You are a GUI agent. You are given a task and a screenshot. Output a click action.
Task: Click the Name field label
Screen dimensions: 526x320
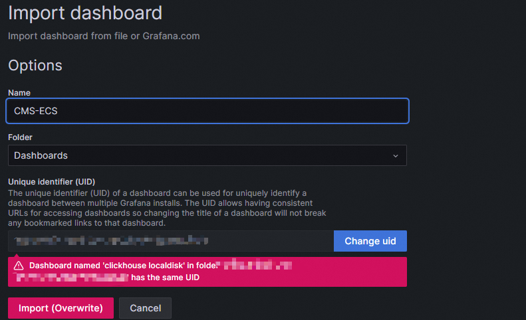tap(19, 93)
